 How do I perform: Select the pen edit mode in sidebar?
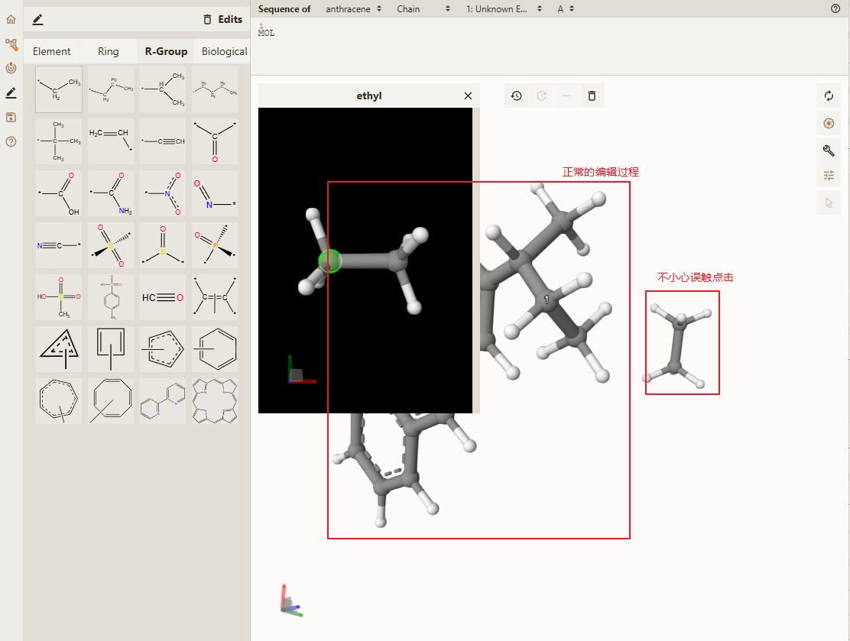[11, 93]
